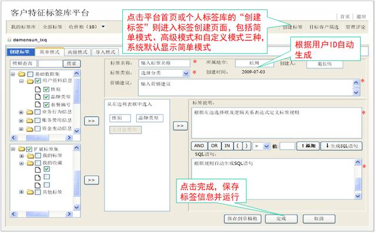The height and width of the screenshot is (233, 376).
Task: Click the 完成 button
Action: pyautogui.click(x=281, y=219)
